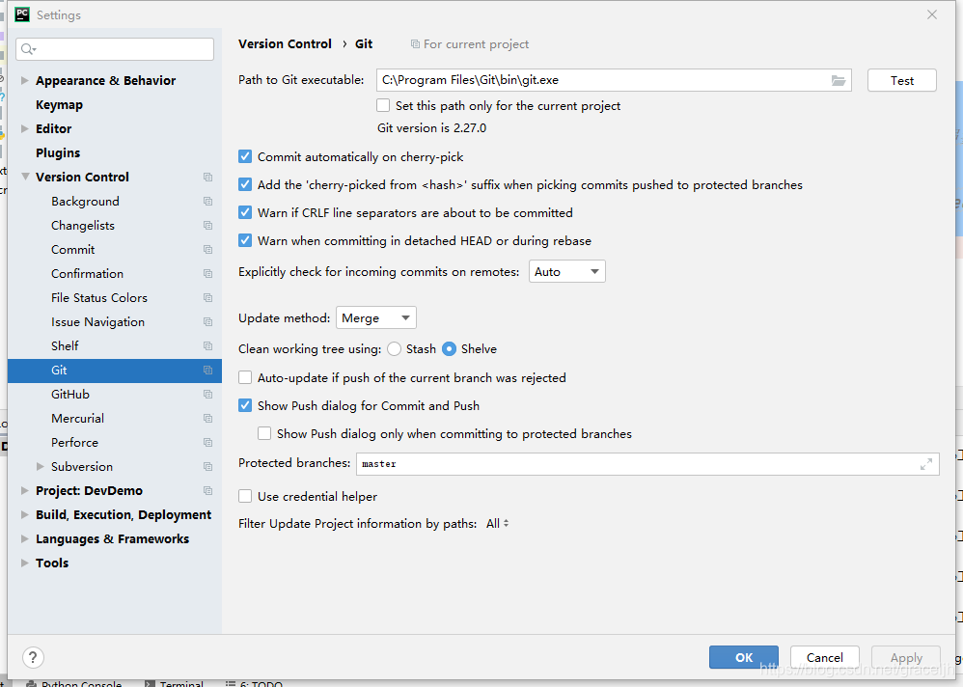963x687 pixels.
Task: Select Commit under Version Control
Action: [x=73, y=249]
